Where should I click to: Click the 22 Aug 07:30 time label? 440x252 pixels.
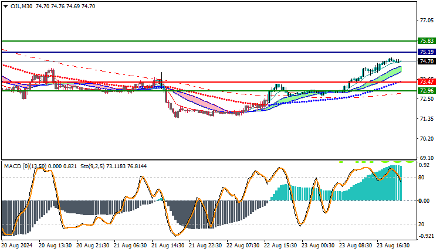click(243, 246)
